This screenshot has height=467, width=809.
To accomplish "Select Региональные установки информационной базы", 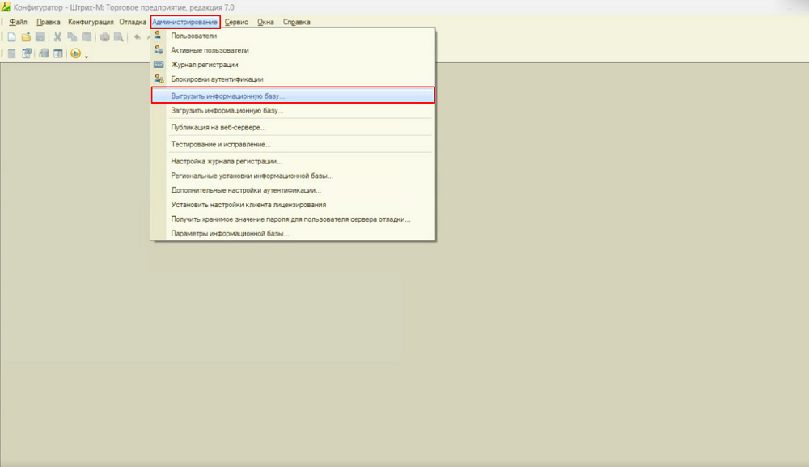I will pyautogui.click(x=293, y=176).
